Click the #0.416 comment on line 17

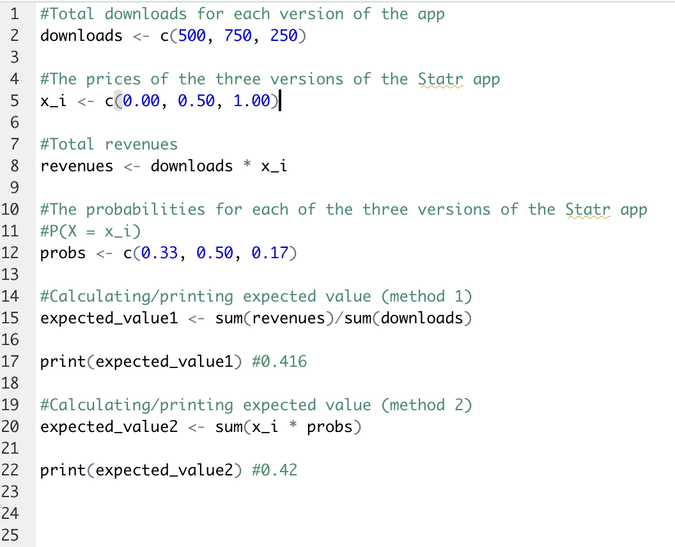280,361
